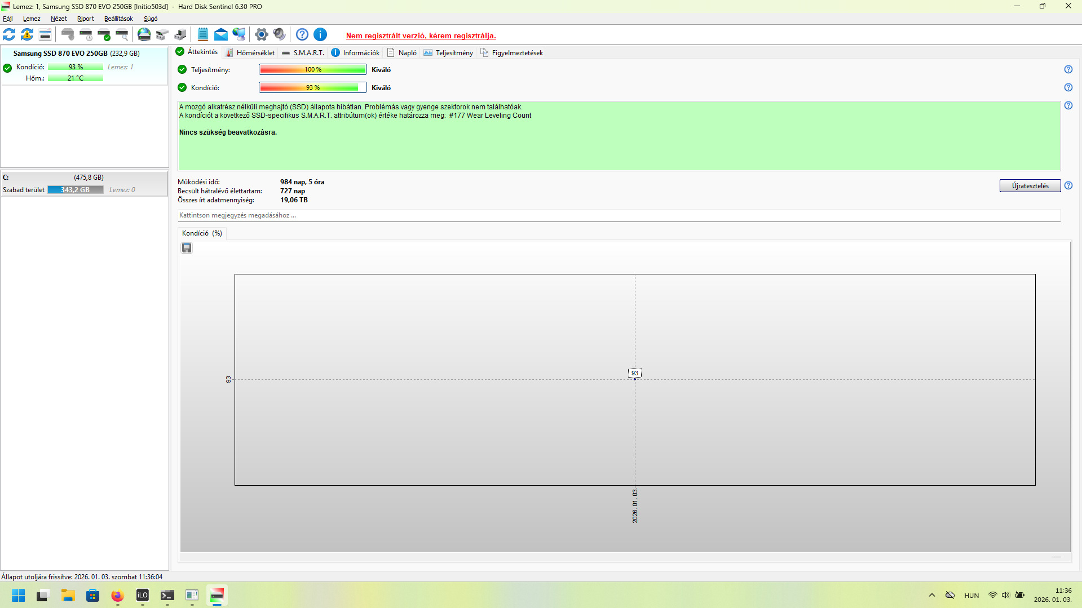Open the Súgó menu

[x=151, y=19]
